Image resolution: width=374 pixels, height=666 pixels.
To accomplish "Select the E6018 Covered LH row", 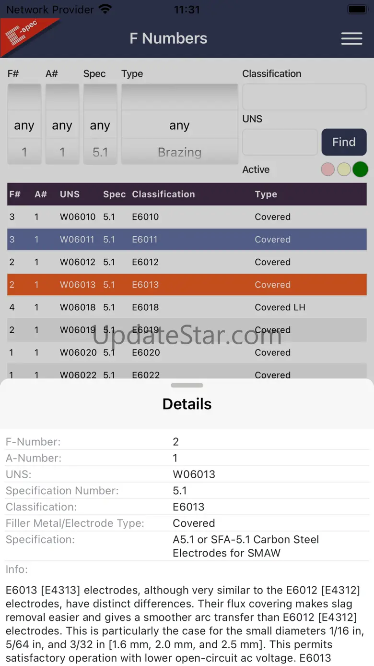I will click(187, 307).
